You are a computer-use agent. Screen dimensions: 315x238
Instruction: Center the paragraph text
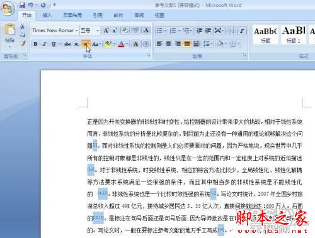click(168, 44)
